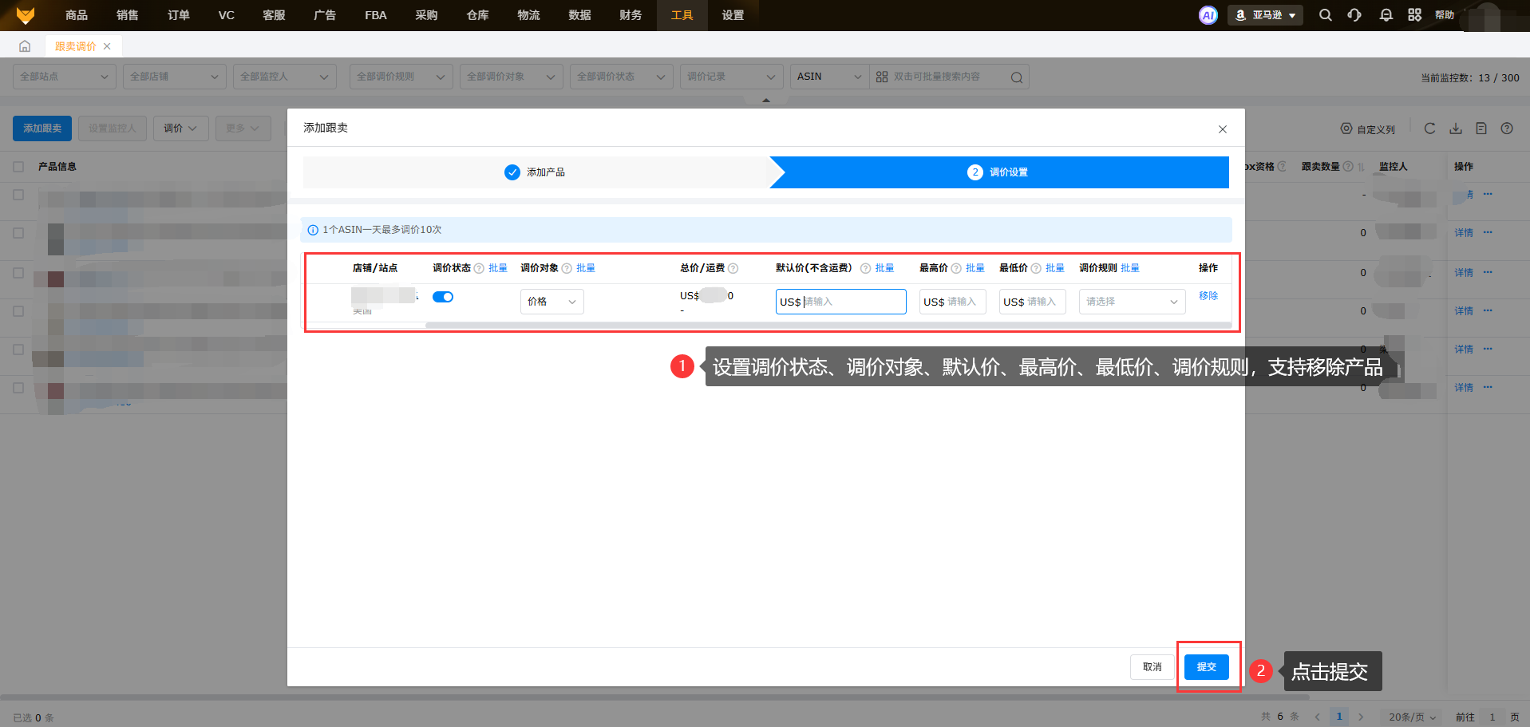The image size is (1530, 727).
Task: Expand the 调价规则 请选择 dropdown
Action: click(x=1132, y=302)
